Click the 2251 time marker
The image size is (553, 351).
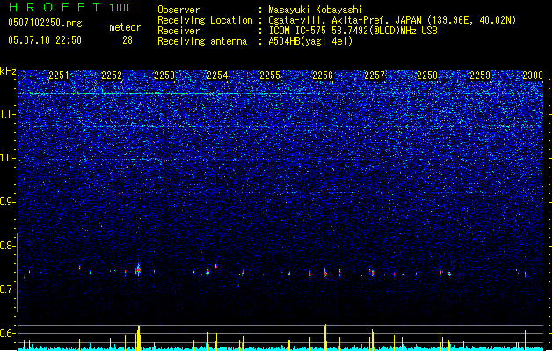pos(59,75)
